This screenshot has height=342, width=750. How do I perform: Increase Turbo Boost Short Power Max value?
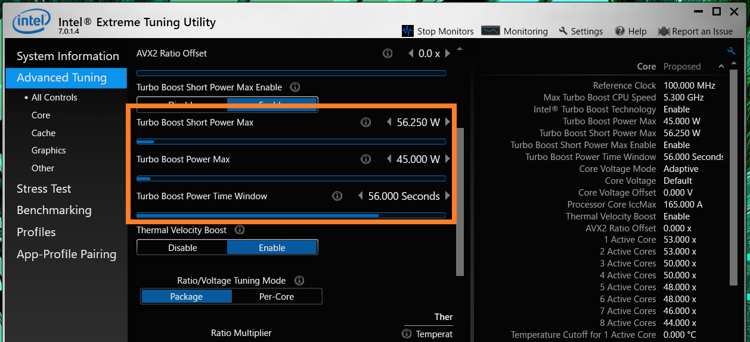[448, 123]
